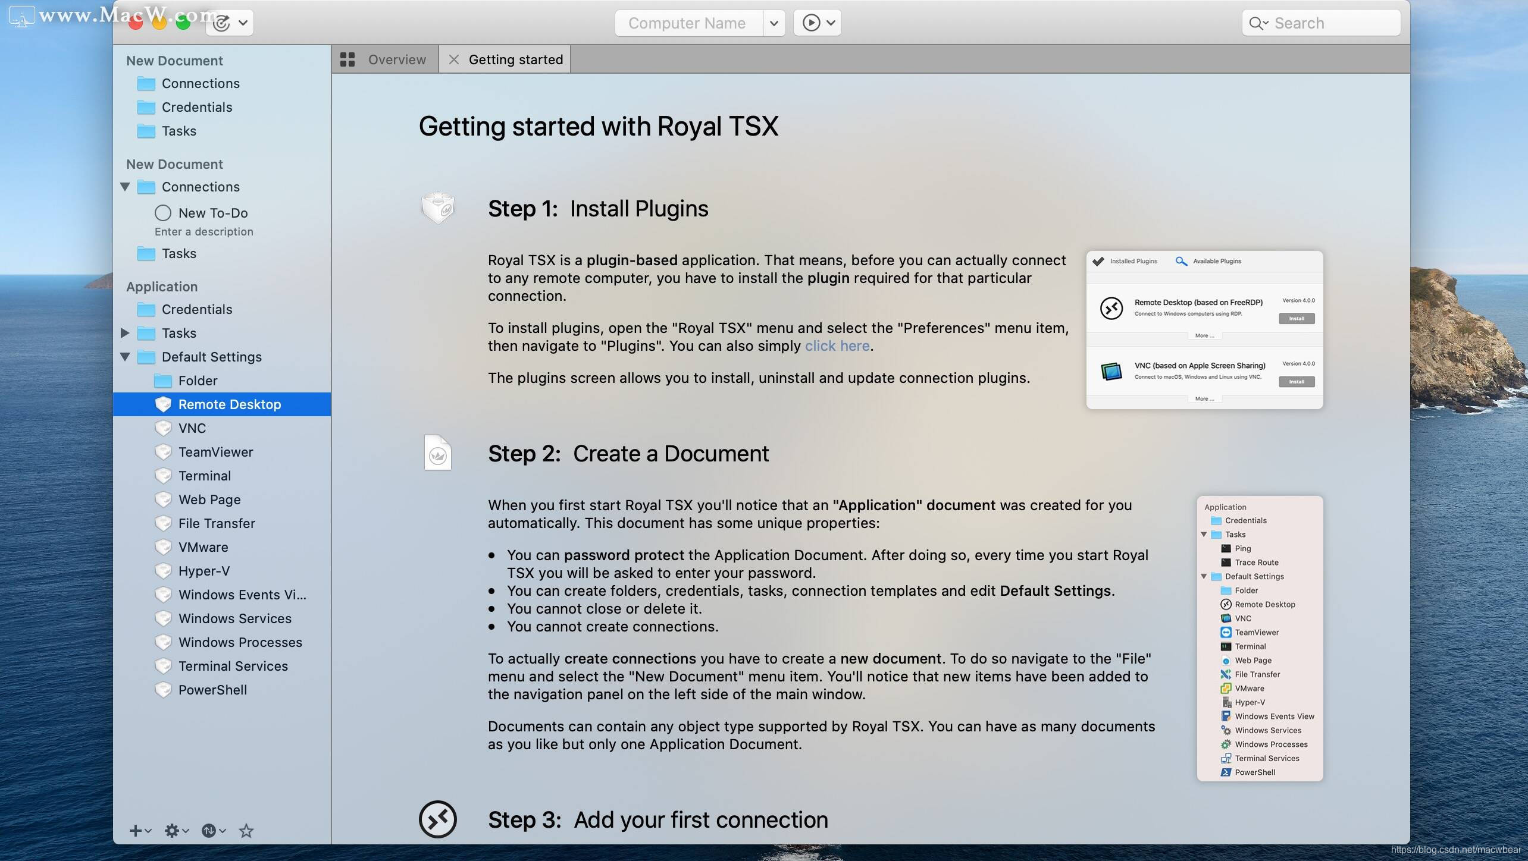This screenshot has width=1528, height=861.
Task: Click the favorites star icon
Action: 246,831
